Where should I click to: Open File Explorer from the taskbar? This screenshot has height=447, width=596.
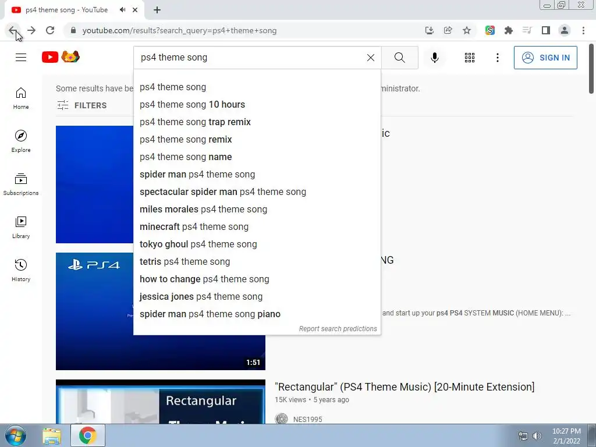(52, 436)
